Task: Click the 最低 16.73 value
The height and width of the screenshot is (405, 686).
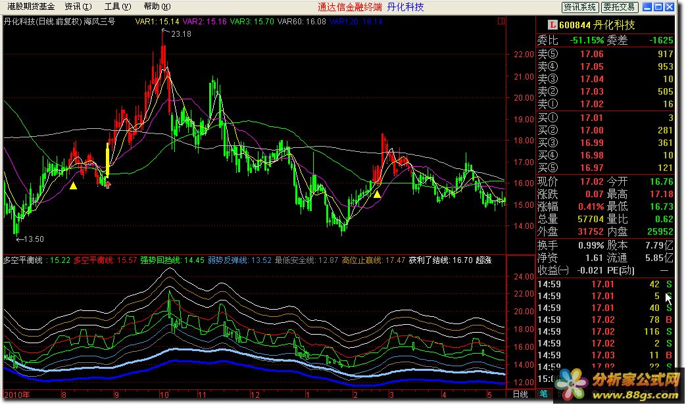Action: pos(662,206)
